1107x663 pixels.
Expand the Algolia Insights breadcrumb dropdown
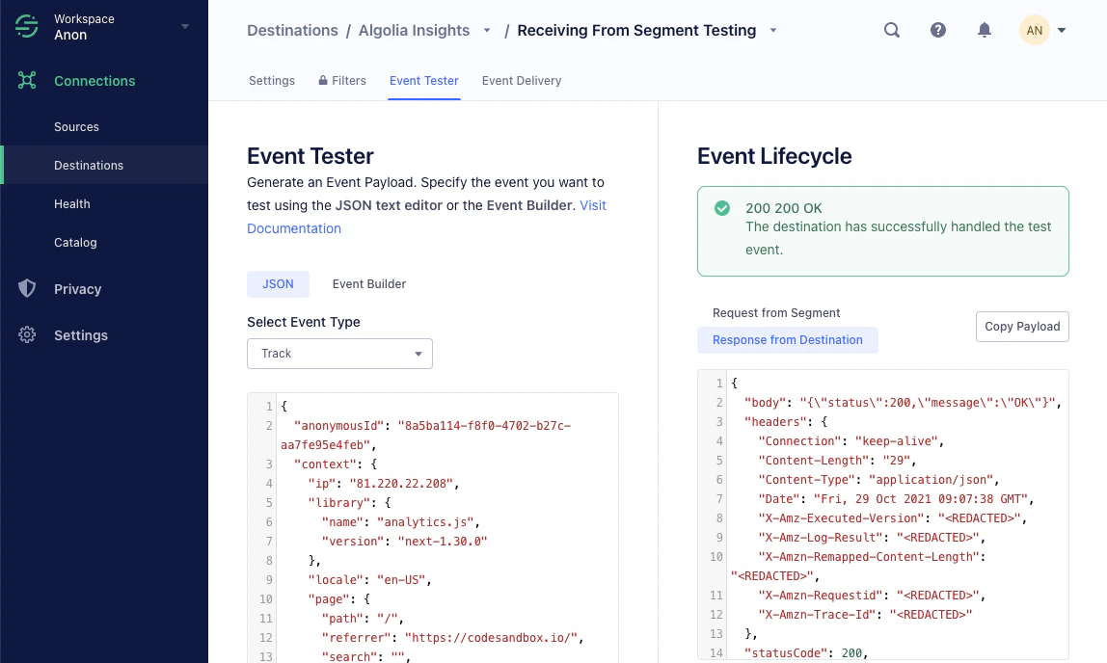coord(487,30)
